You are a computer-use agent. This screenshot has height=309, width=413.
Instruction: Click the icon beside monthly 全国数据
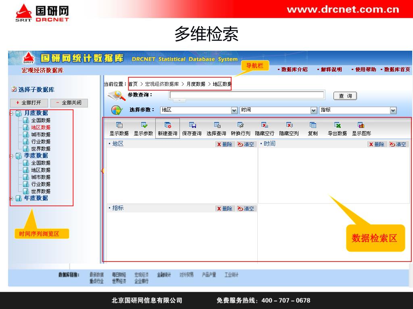26,120
